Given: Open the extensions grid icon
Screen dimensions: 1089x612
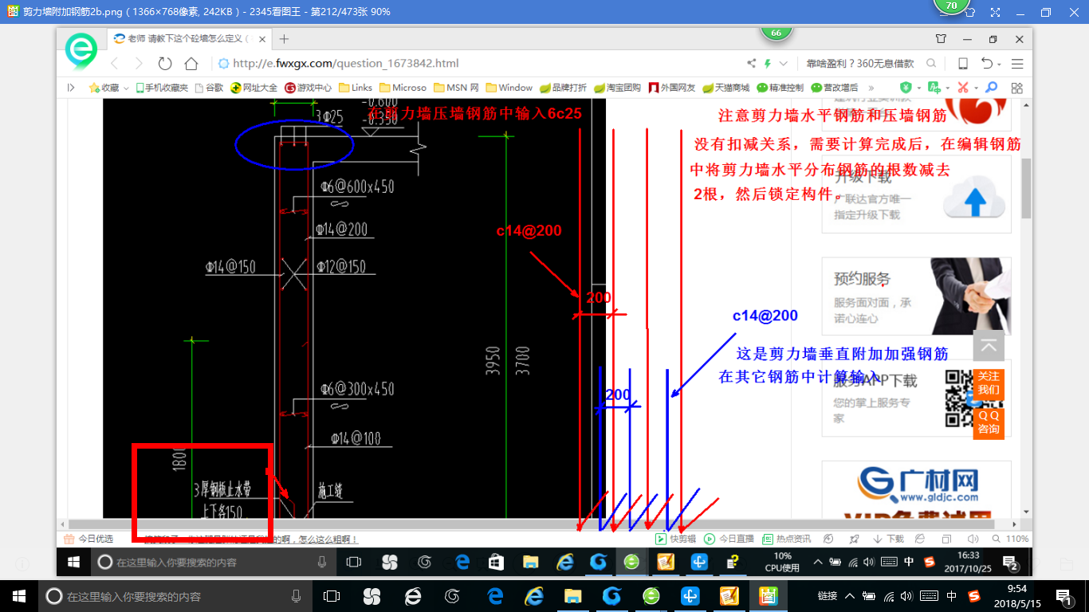Looking at the screenshot, I should click(x=1016, y=88).
